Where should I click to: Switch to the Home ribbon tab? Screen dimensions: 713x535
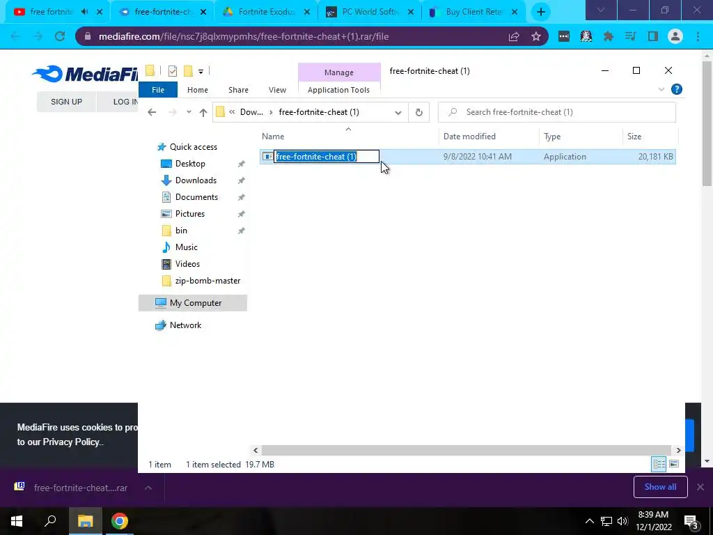point(197,90)
